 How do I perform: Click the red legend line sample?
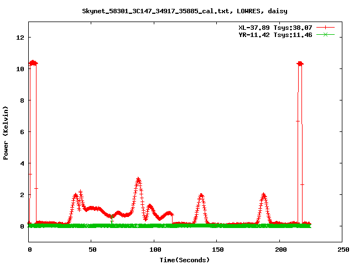click(x=325, y=28)
